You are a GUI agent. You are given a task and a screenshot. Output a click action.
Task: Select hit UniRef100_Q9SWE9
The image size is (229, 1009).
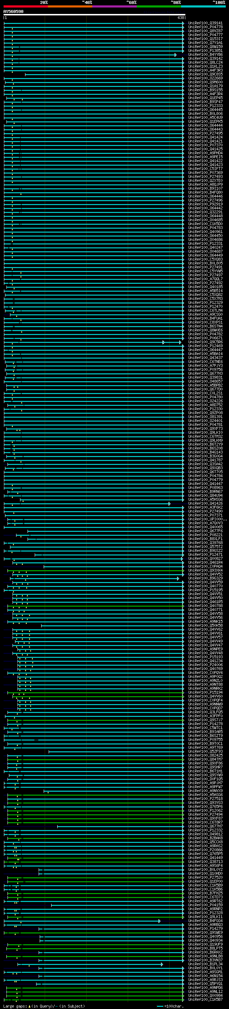[205, 933]
